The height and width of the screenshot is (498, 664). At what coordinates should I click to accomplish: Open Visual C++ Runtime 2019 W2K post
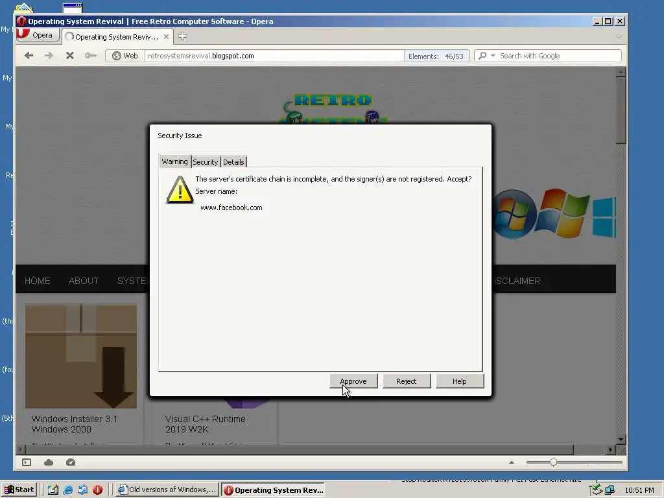pyautogui.click(x=206, y=424)
